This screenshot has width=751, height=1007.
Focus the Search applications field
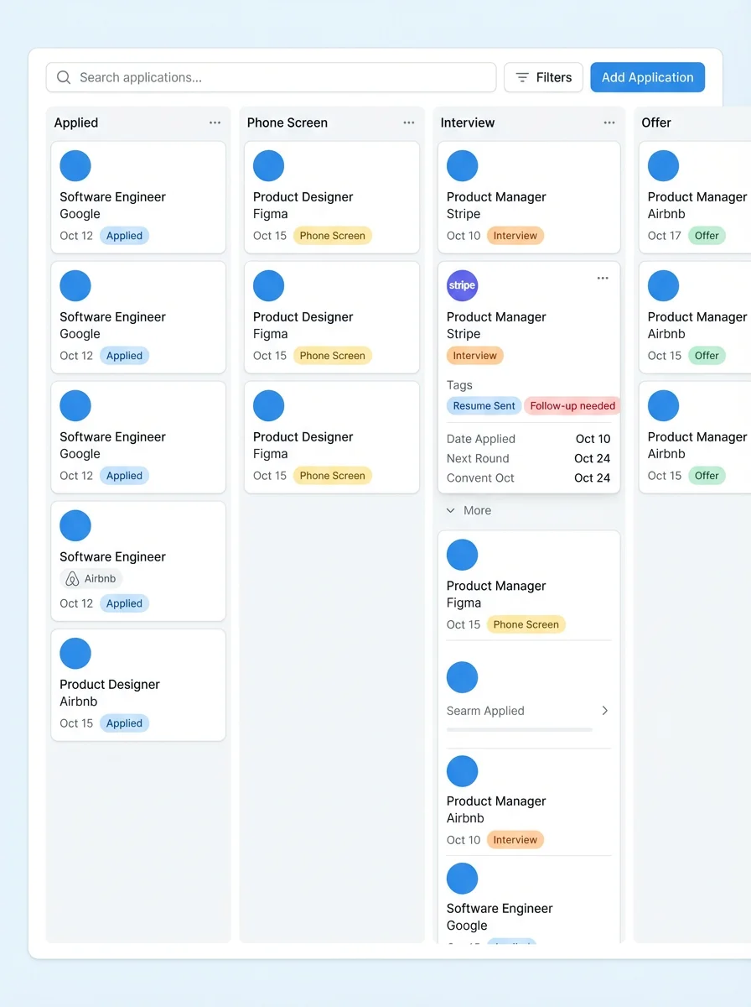pos(271,77)
